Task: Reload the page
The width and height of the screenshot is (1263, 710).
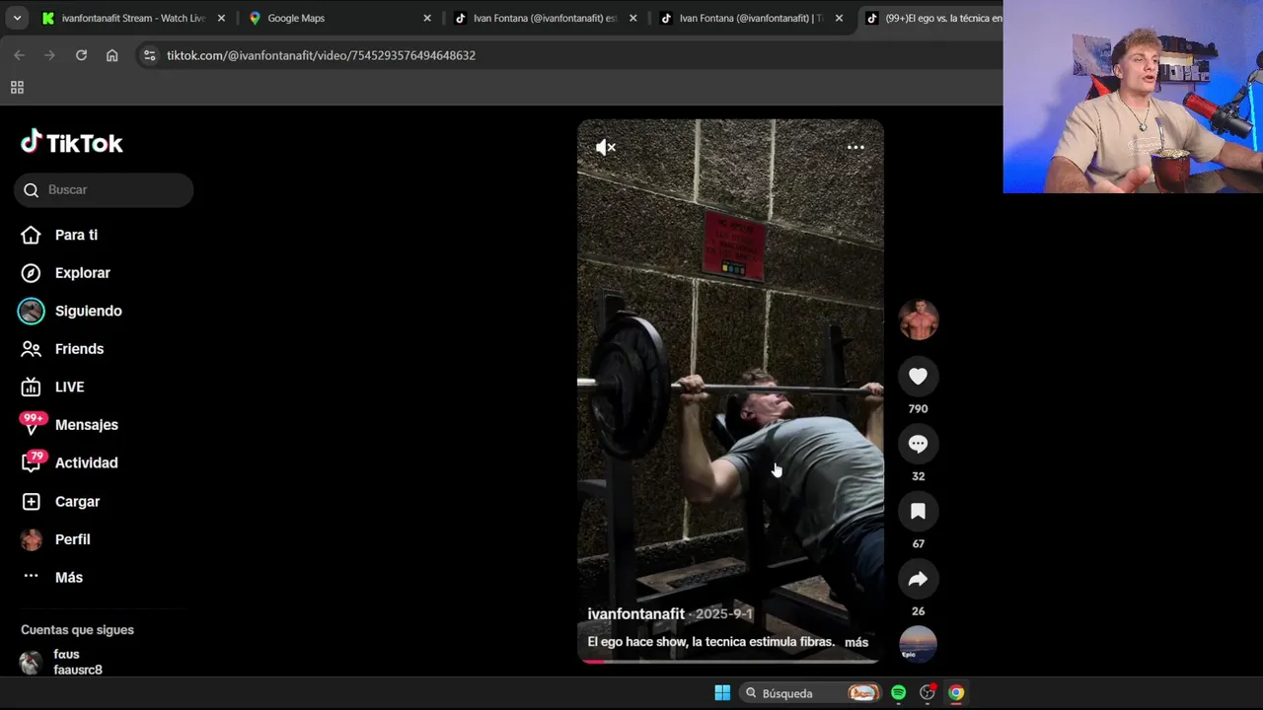Action: point(81,55)
